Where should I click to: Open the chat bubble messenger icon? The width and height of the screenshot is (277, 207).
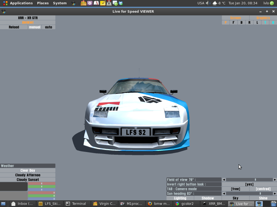click(115, 3)
